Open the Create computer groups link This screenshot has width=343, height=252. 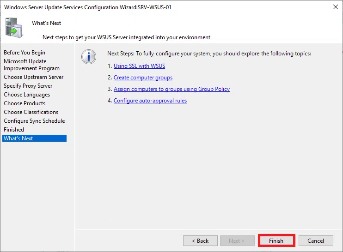tap(143, 78)
